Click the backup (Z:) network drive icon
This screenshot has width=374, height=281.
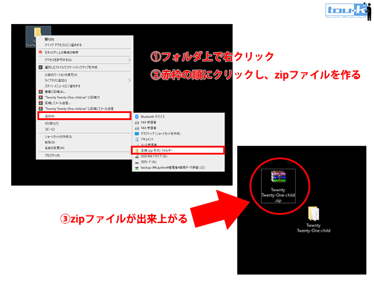pos(137,168)
